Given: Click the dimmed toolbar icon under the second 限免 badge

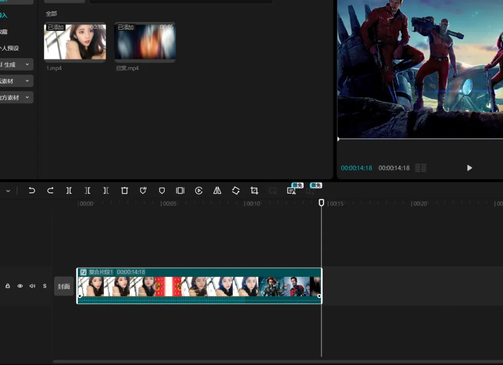Looking at the screenshot, I should pyautogui.click(x=310, y=191).
